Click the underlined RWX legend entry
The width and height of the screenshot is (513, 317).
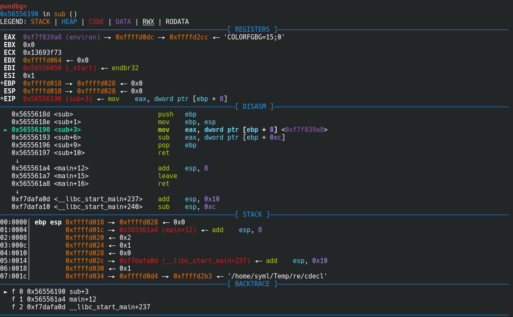(148, 22)
